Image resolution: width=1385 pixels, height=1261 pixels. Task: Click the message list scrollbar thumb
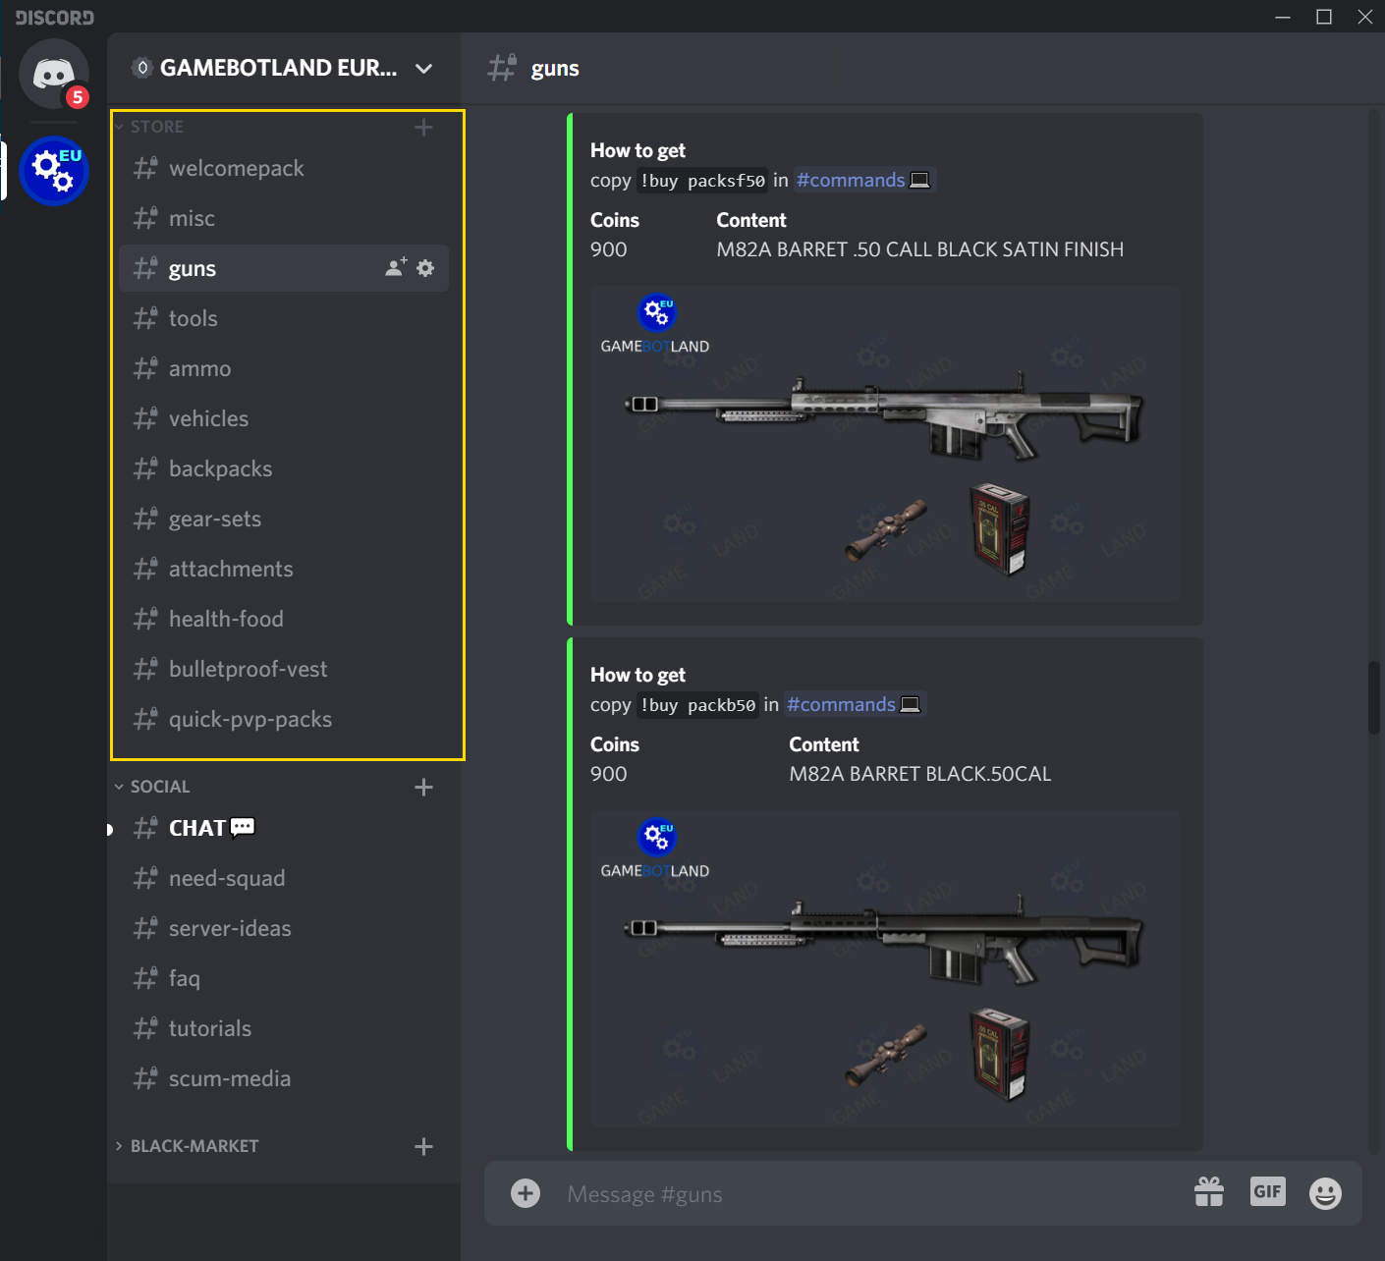[1374, 697]
